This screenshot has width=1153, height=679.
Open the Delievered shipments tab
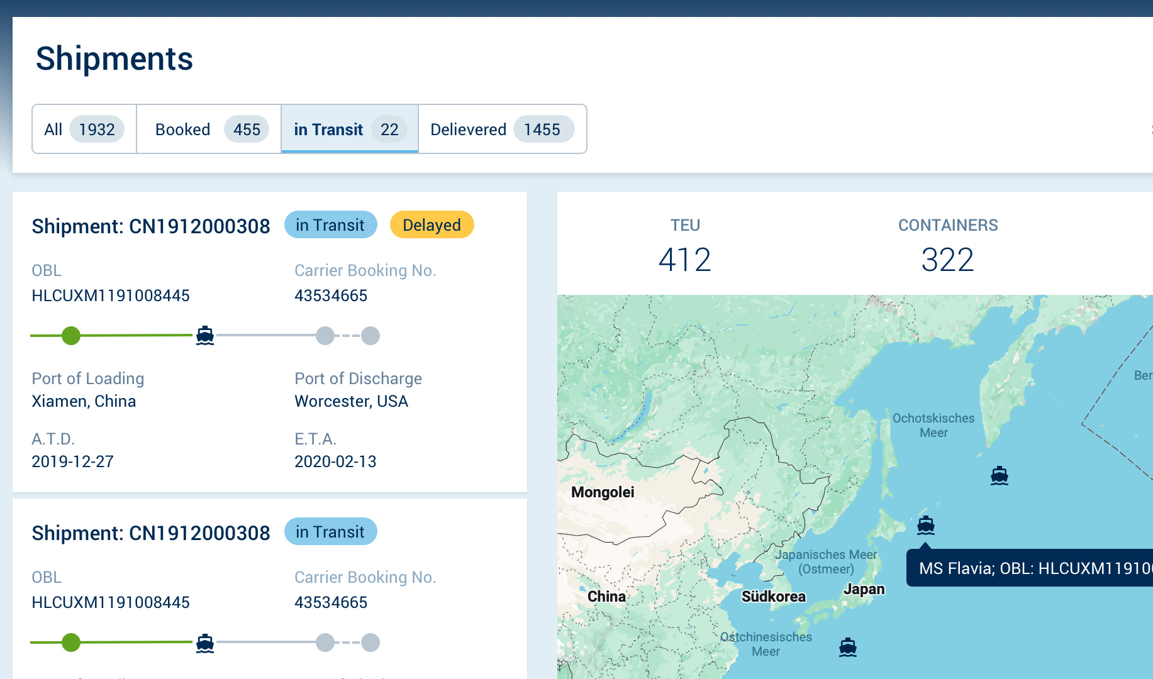(x=501, y=130)
